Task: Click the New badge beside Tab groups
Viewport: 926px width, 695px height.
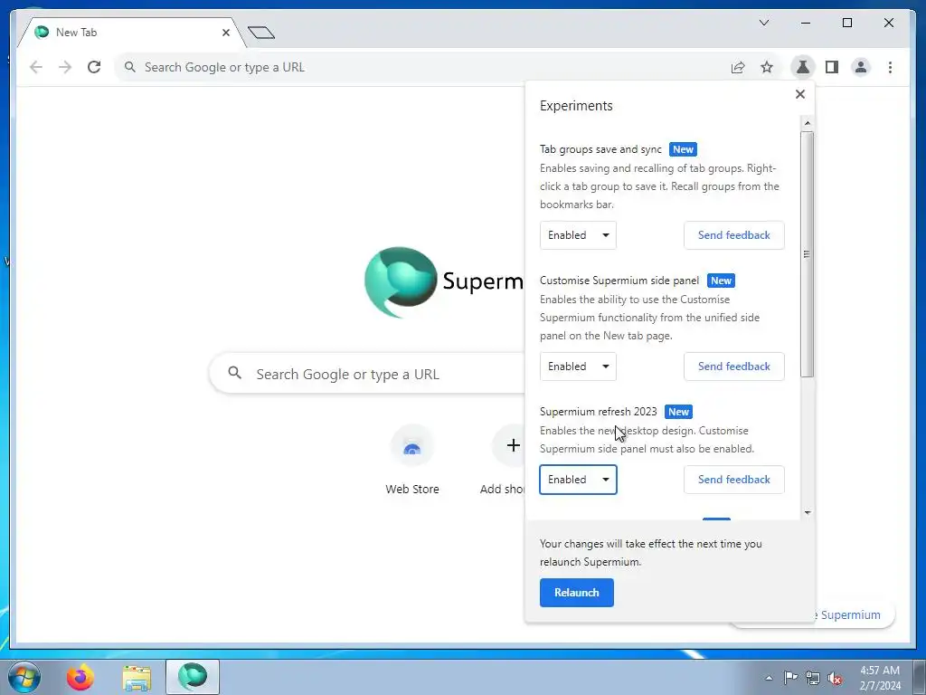Action: pos(684,149)
